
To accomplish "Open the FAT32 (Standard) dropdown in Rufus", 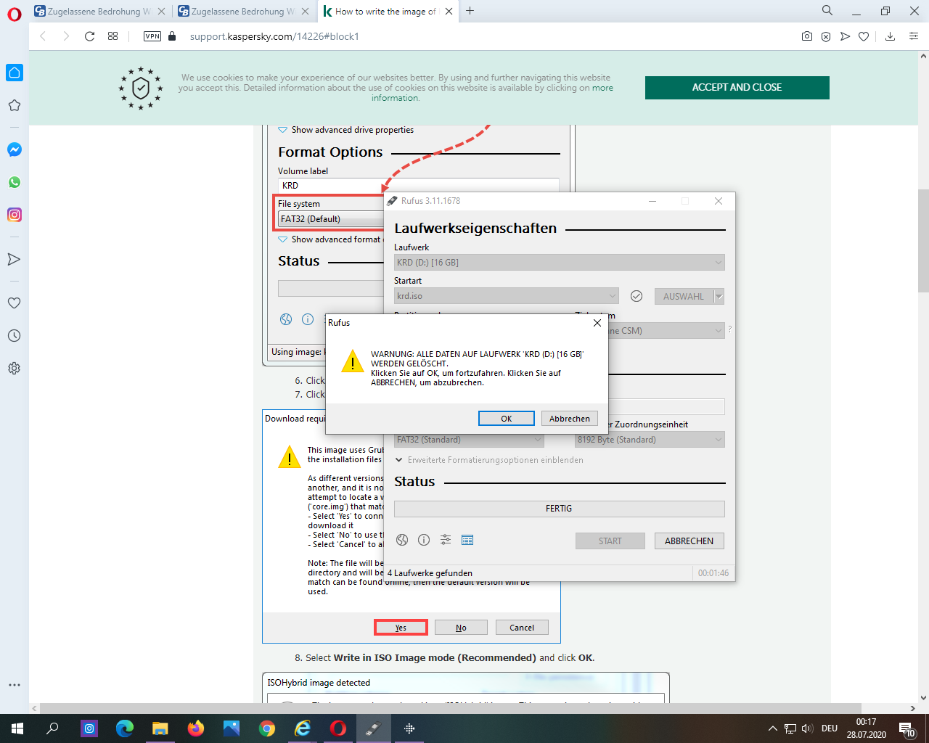I will pyautogui.click(x=469, y=440).
